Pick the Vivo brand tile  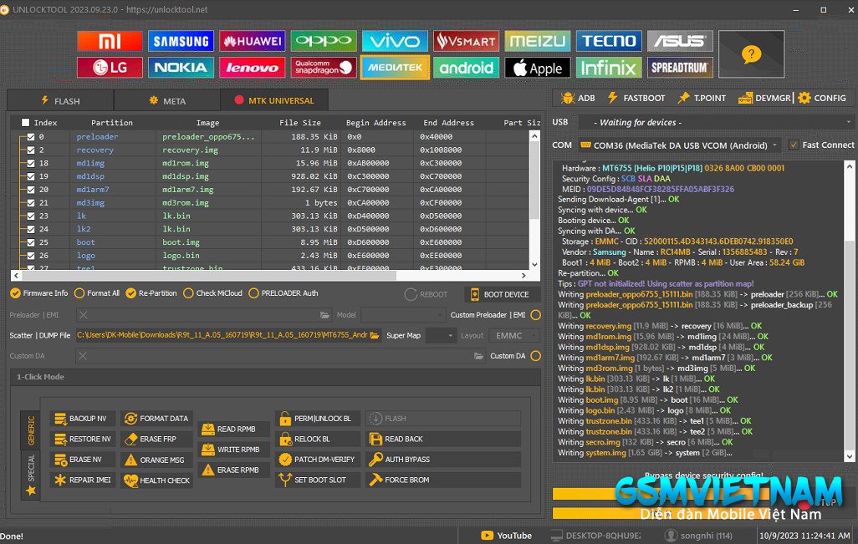[395, 41]
